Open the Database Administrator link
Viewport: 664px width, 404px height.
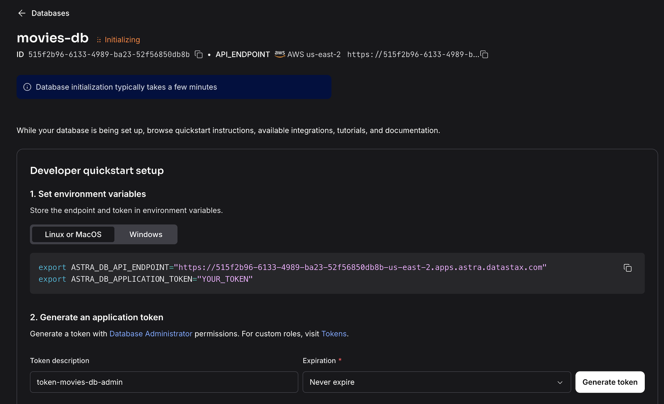tap(151, 334)
